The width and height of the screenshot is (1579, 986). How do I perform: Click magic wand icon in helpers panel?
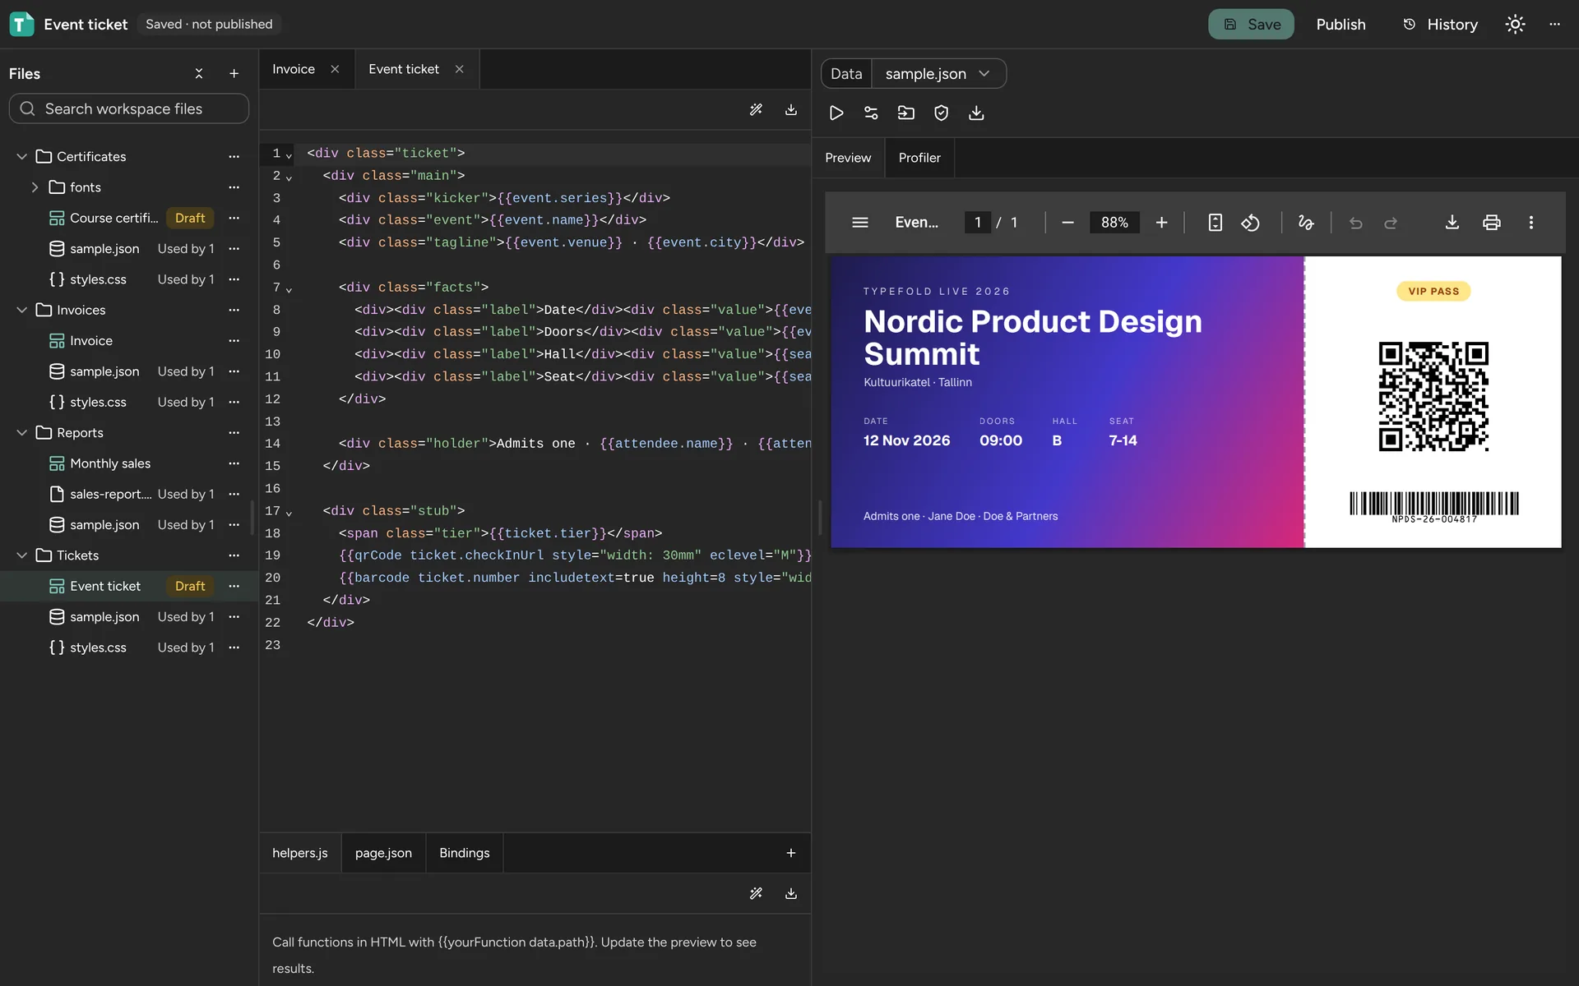pyautogui.click(x=756, y=893)
